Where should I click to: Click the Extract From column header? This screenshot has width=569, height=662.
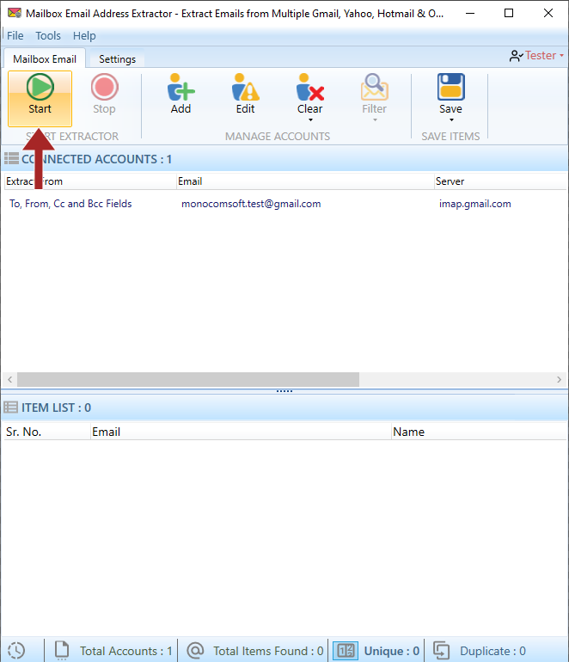tap(90, 181)
